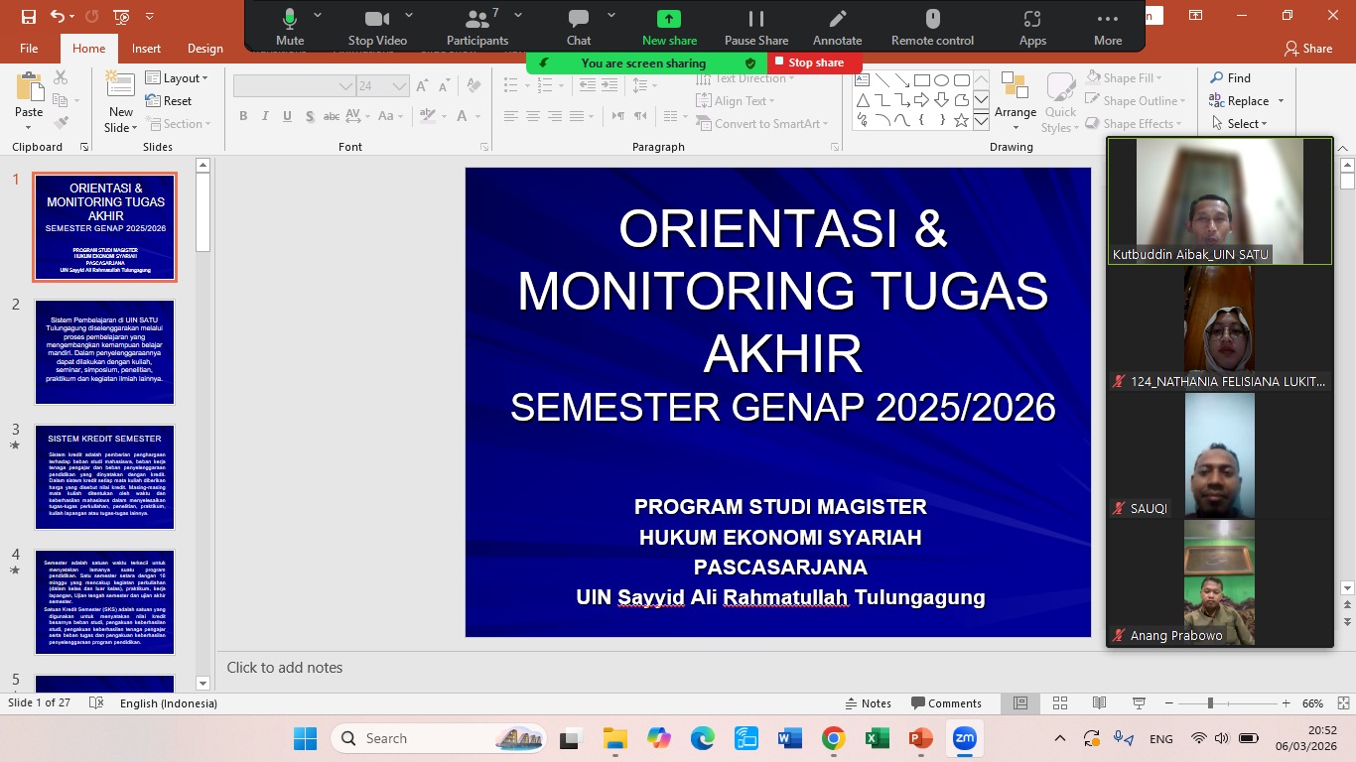Toggle Italic formatting
This screenshot has height=762, width=1356.
click(x=265, y=116)
